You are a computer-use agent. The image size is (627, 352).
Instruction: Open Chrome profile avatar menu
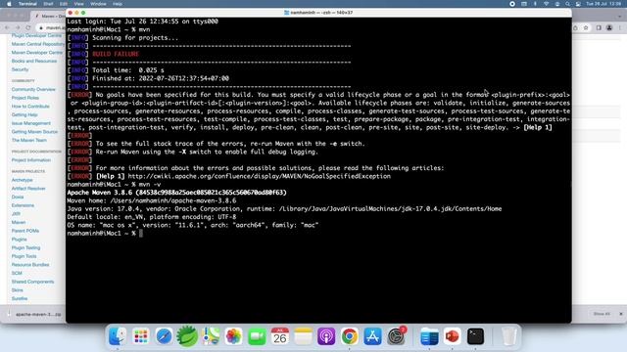pyautogui.click(x=609, y=27)
